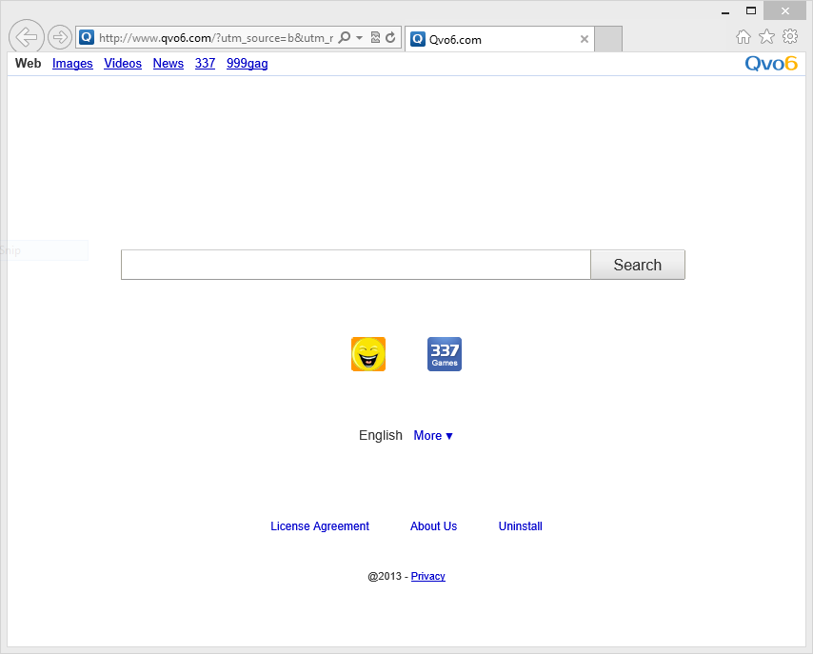The width and height of the screenshot is (813, 654).
Task: Maximize the browser window
Action: 751,10
